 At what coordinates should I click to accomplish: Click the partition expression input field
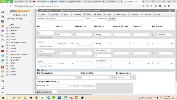point(84,86)
